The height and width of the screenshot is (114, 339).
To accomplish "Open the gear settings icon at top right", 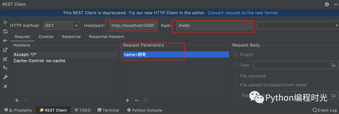I will click(327, 4).
